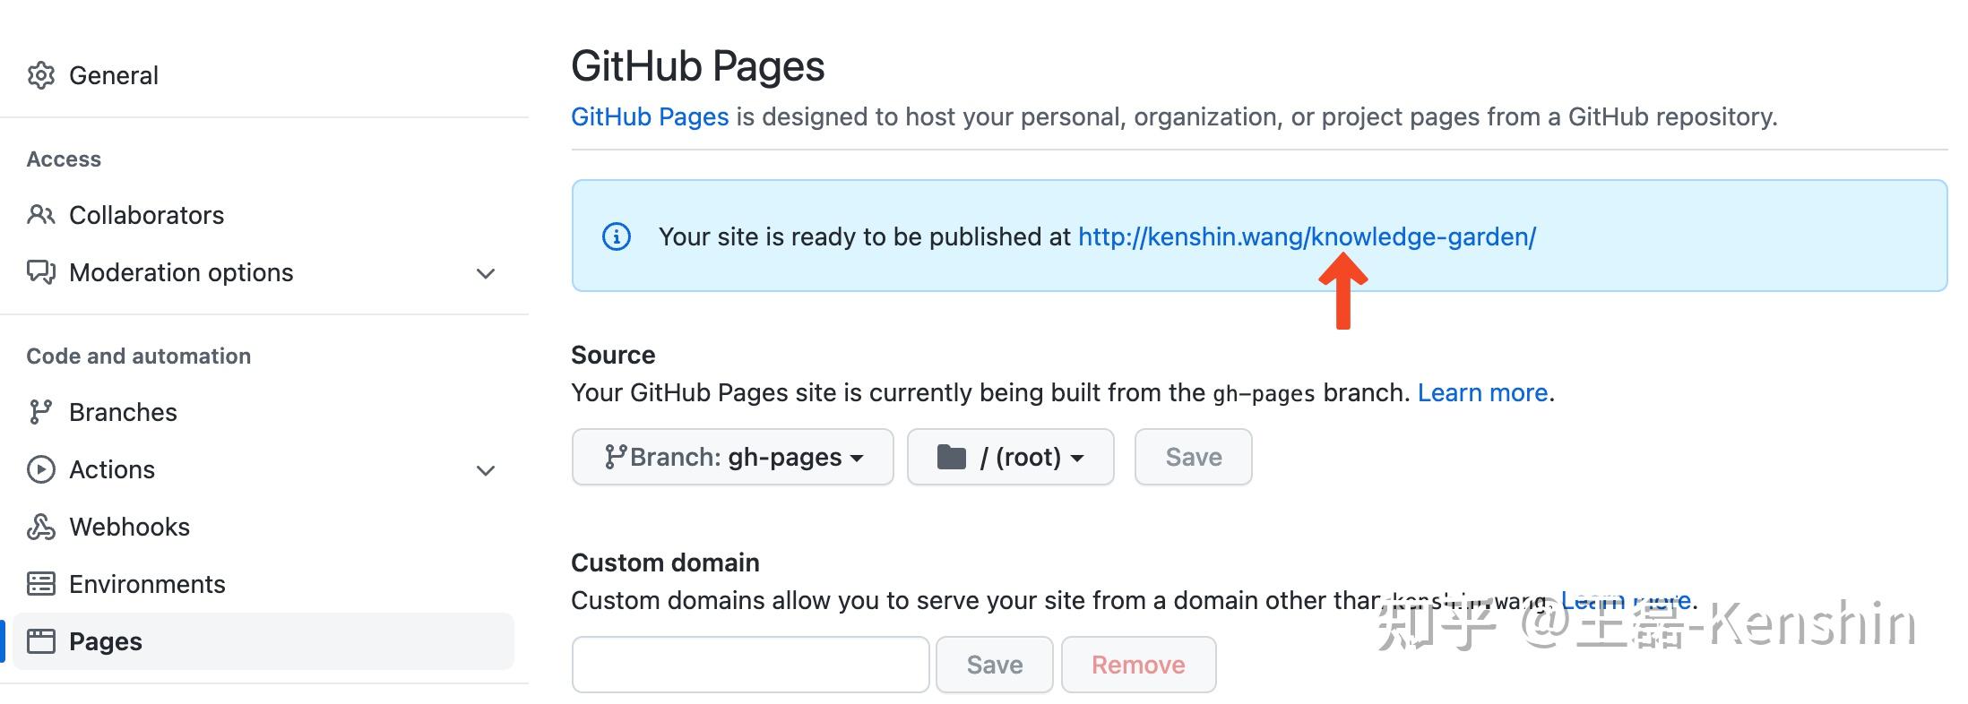Image resolution: width=1968 pixels, height=704 pixels.
Task: Expand the Actions section chevron
Action: point(485,470)
